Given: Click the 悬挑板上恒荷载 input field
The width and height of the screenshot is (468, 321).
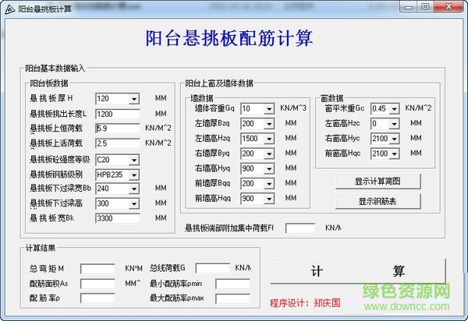Looking at the screenshot, I should [x=118, y=129].
